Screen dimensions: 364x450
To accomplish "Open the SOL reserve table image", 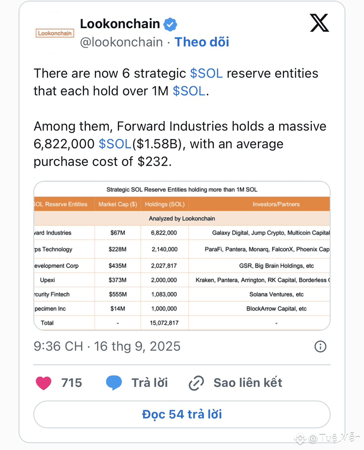I will [x=182, y=256].
